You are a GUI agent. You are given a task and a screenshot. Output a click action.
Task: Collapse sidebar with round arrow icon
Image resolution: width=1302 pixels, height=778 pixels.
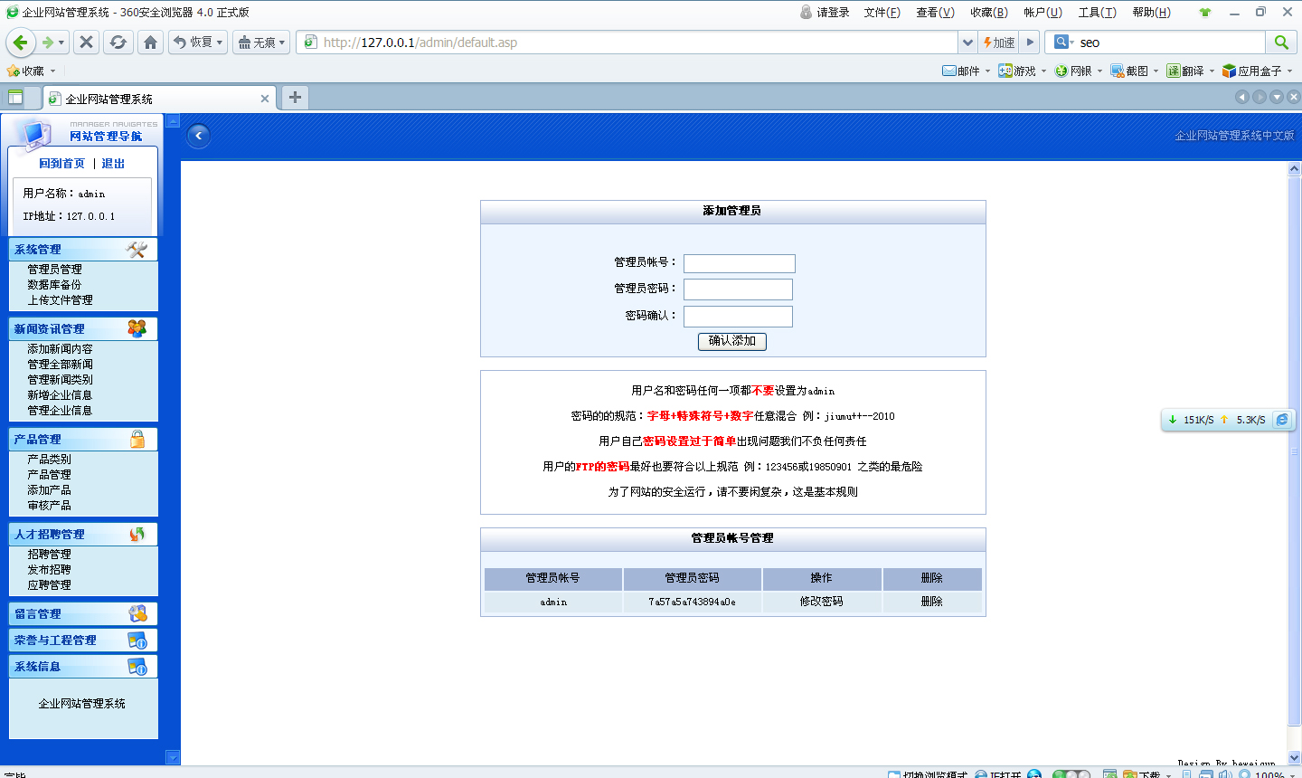coord(198,136)
